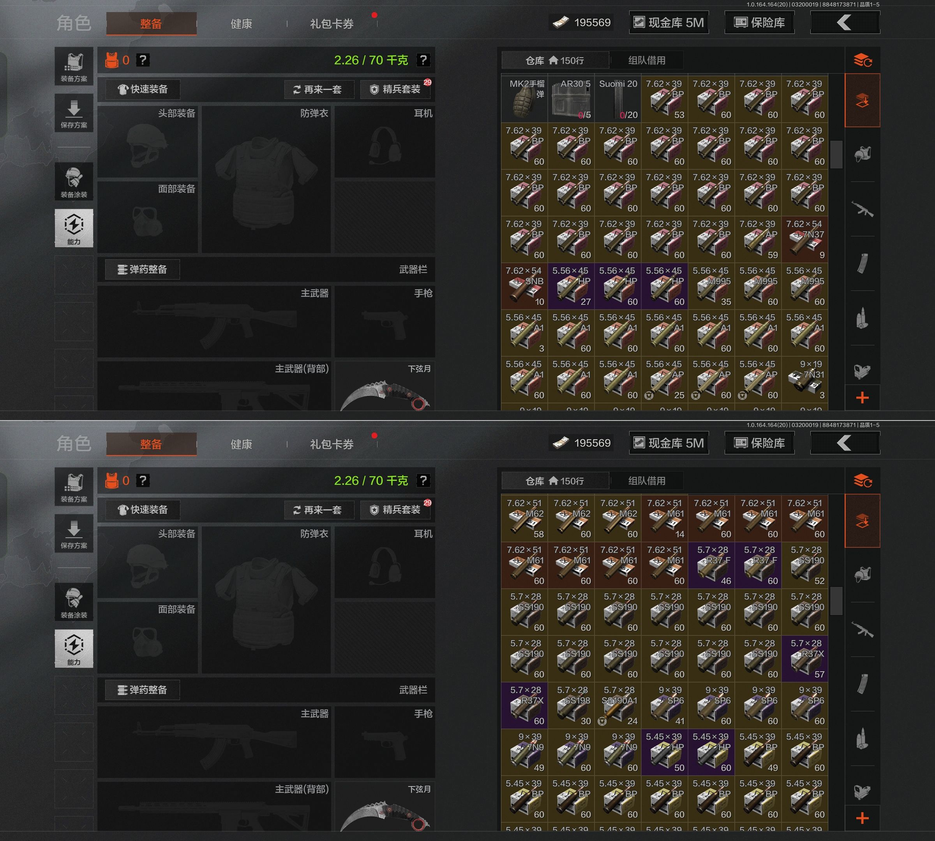Open 保险库 safe in the upper screen

pos(759,22)
